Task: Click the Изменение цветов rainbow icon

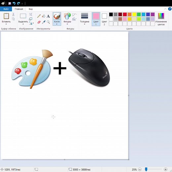Action: pyautogui.click(x=161, y=16)
